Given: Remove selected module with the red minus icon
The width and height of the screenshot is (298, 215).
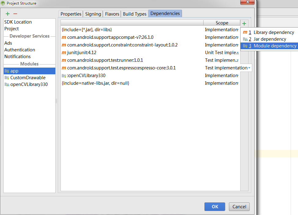Looking at the screenshot, I should (x=15, y=13).
